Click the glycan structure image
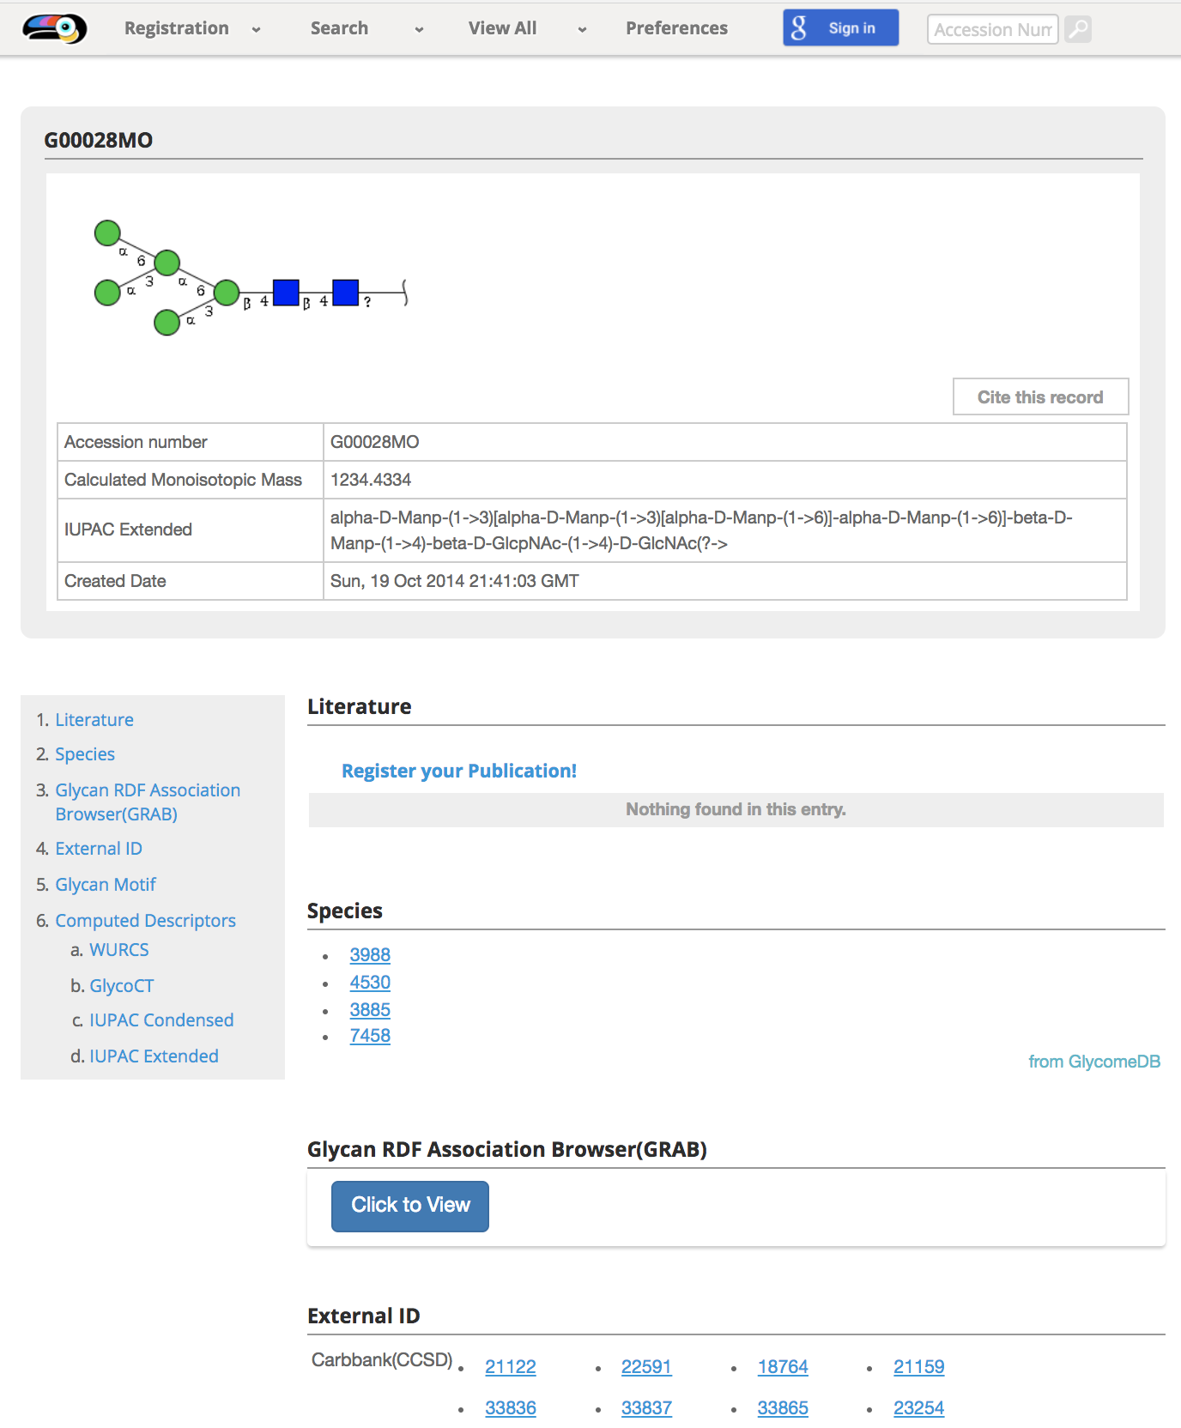The height and width of the screenshot is (1428, 1181). 251,278
